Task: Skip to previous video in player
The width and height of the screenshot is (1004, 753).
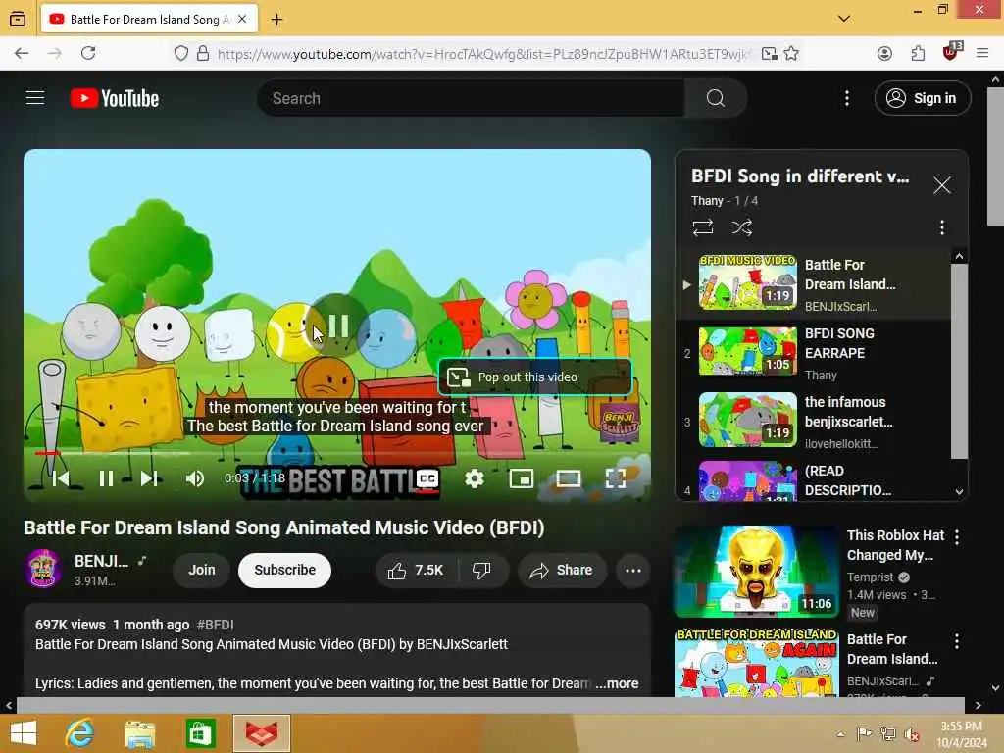Action: pyautogui.click(x=61, y=478)
